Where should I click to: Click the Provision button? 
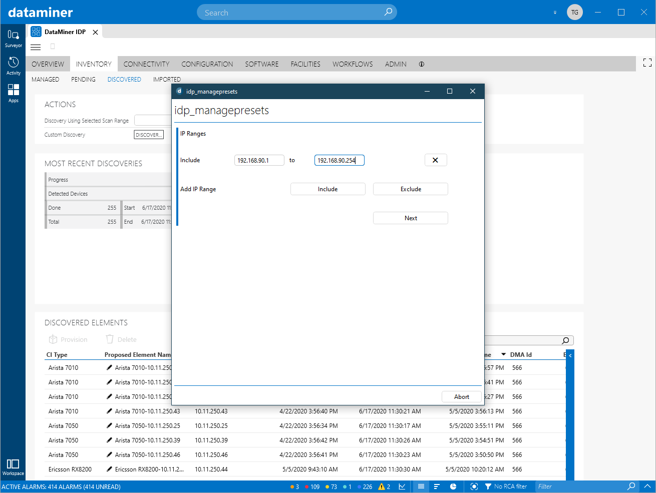point(68,339)
